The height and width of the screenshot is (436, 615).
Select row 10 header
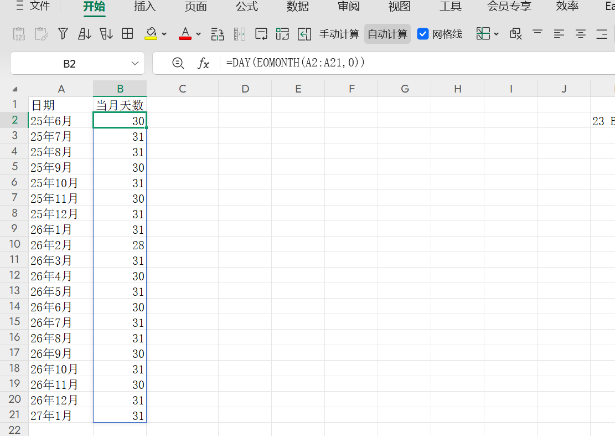14,244
